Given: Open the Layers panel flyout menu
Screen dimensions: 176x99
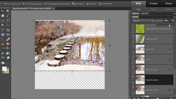Looking at the screenshot, I should (x=174, y=17).
